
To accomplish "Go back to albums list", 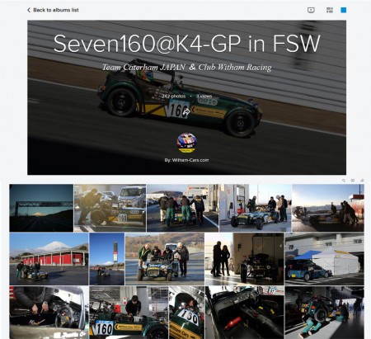I will [53, 10].
